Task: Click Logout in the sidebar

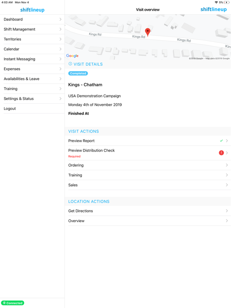Action: point(32,109)
